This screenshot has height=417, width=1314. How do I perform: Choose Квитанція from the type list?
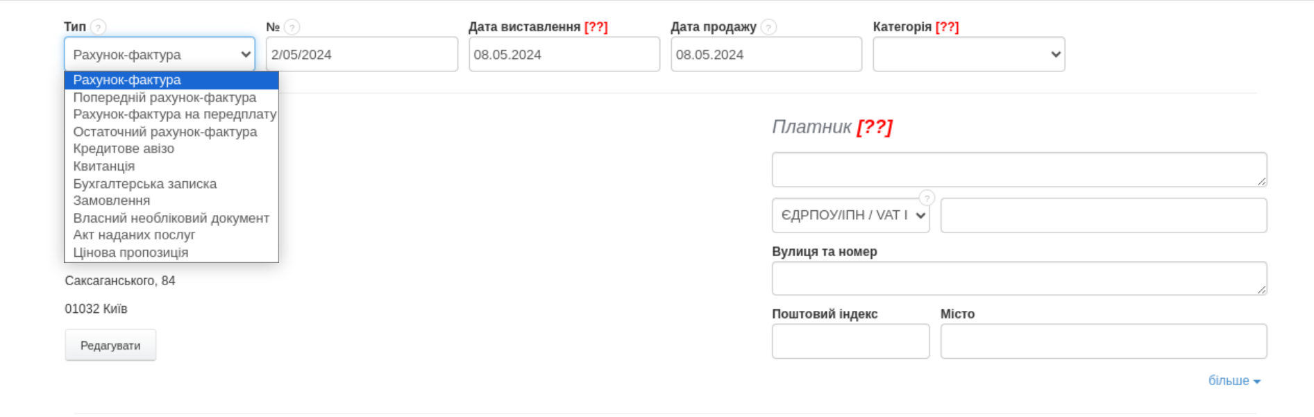coord(104,167)
